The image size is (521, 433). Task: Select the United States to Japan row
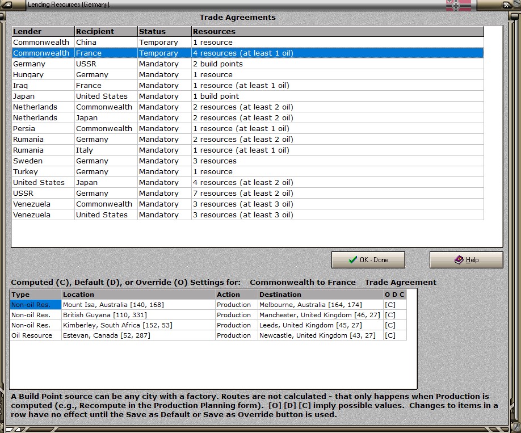coord(247,182)
